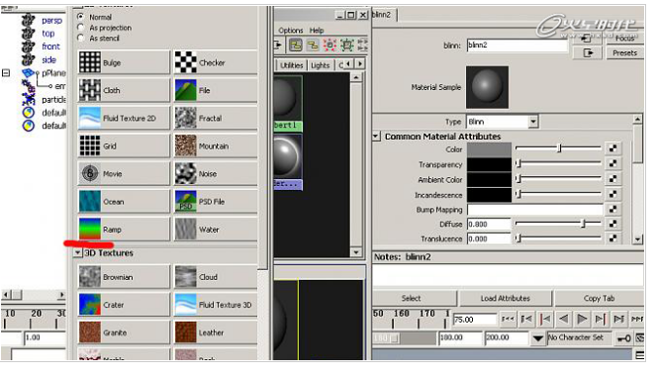Create a Checker texture
This screenshot has height=377, width=658.
(216, 62)
